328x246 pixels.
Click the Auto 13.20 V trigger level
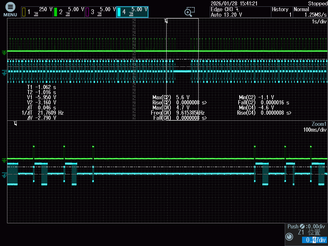(x=226, y=15)
